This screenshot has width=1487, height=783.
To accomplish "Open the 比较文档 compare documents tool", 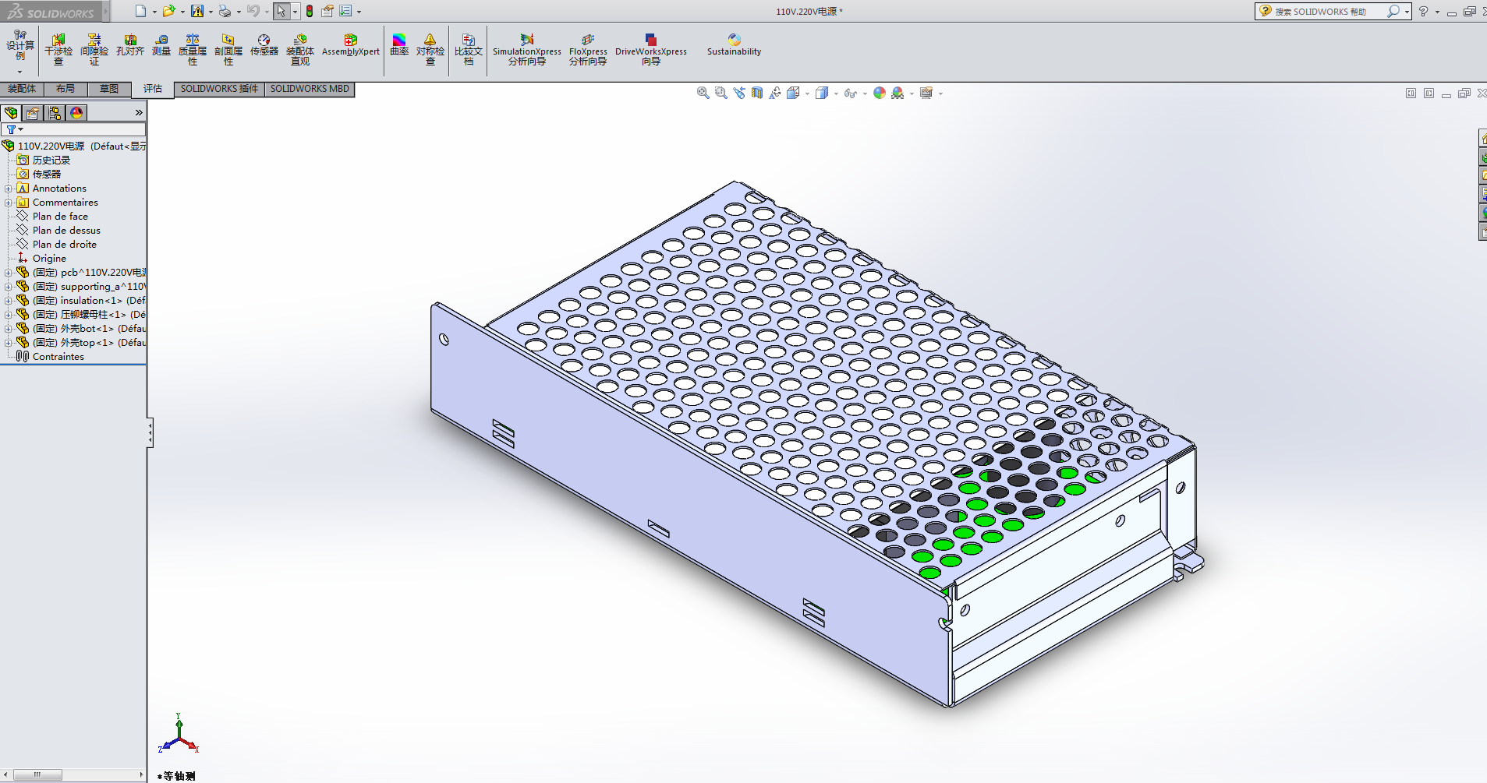I will [x=468, y=48].
